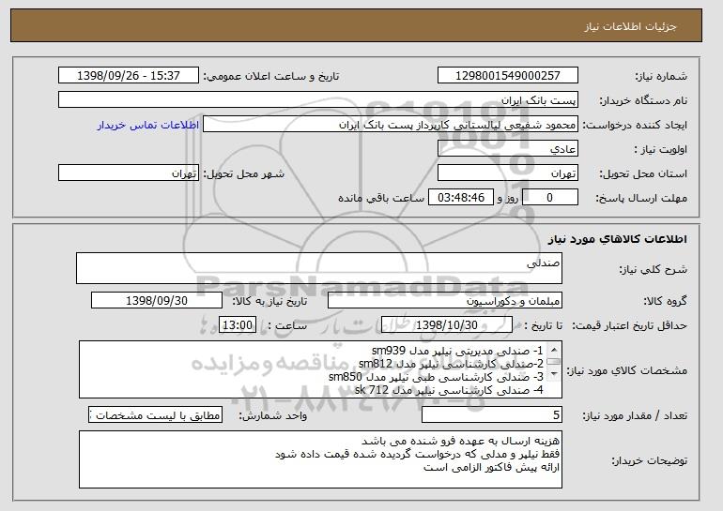
Task: Click the remaining time field 03:48:46
Action: pos(461,198)
